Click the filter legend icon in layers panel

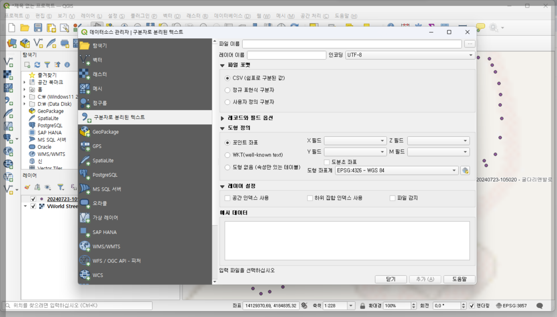tap(61, 187)
